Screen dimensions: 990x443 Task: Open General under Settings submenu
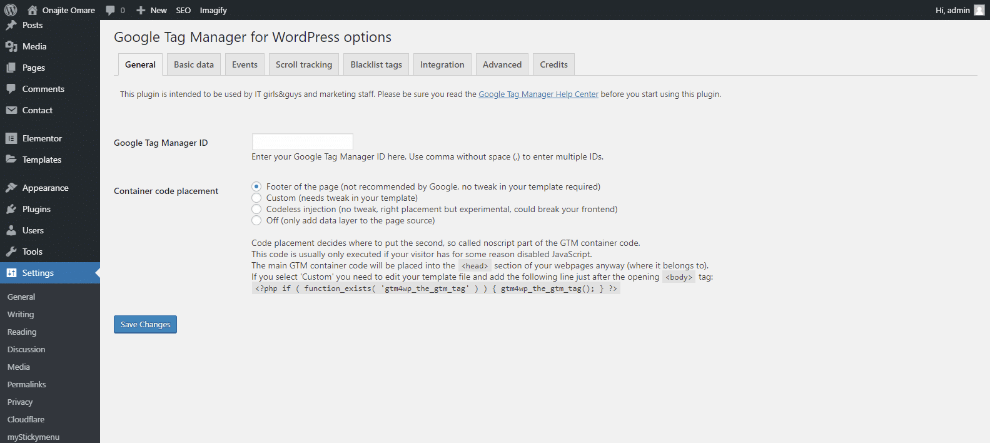coord(21,297)
